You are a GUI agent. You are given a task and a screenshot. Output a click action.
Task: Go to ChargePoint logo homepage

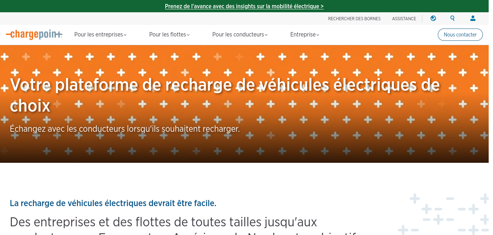(34, 35)
